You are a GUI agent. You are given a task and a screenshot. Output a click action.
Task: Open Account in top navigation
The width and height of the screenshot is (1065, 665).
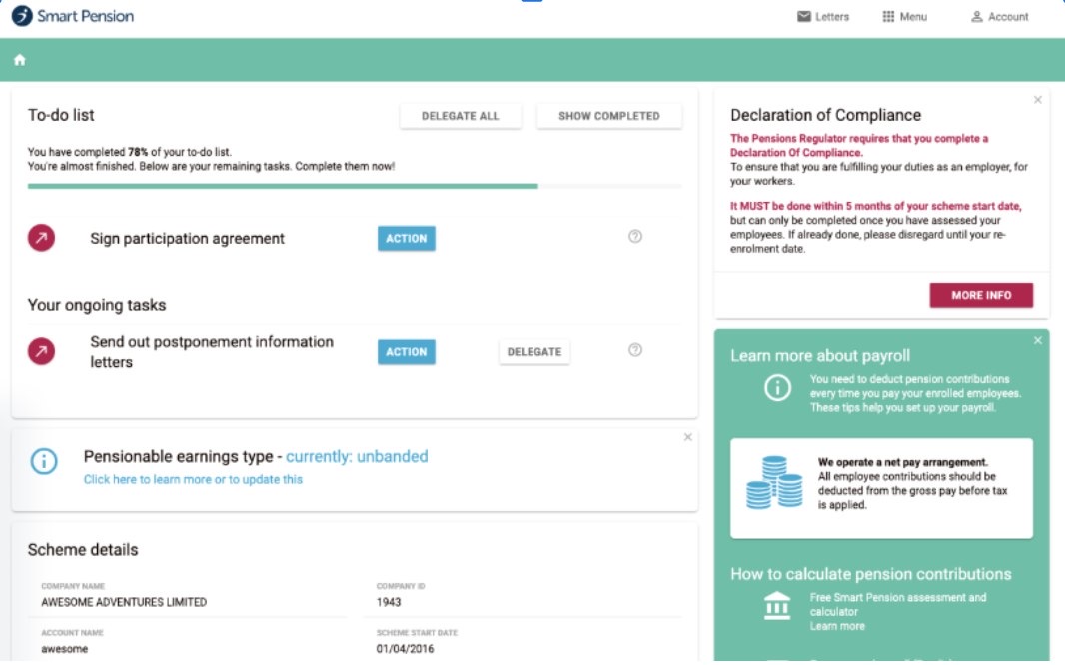(x=1000, y=16)
